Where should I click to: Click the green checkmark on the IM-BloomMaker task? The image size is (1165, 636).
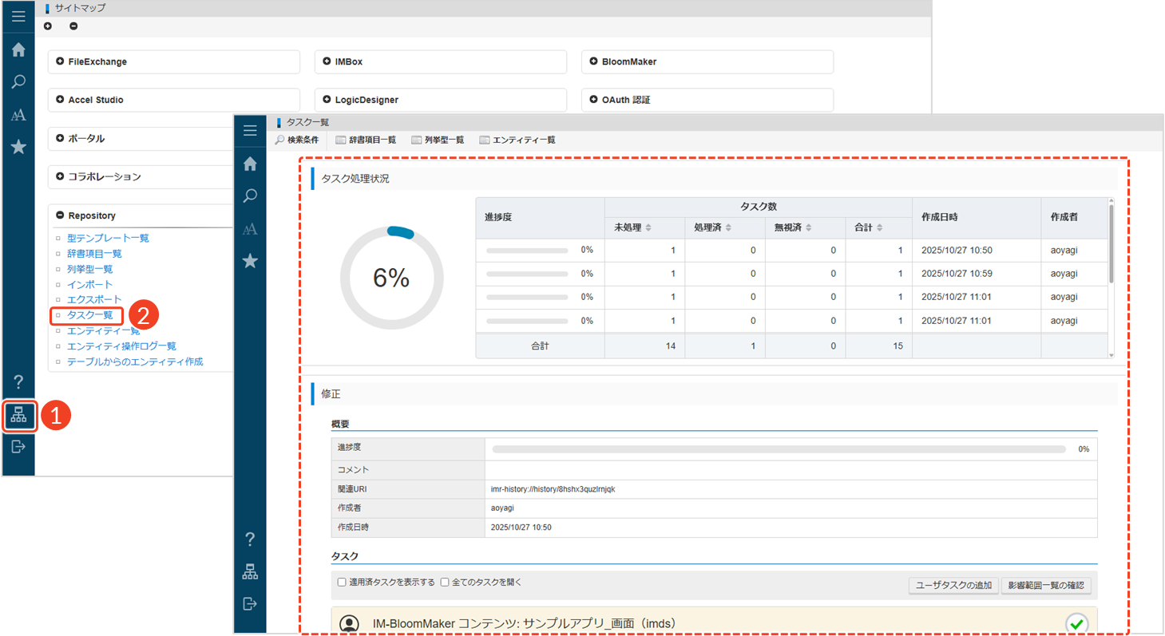tap(1077, 623)
